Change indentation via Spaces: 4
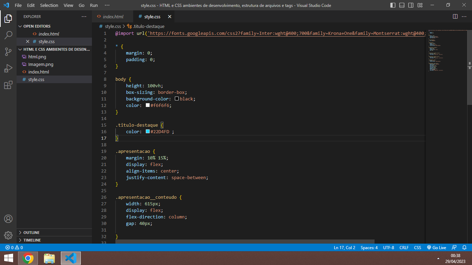472x265 pixels. (369, 247)
